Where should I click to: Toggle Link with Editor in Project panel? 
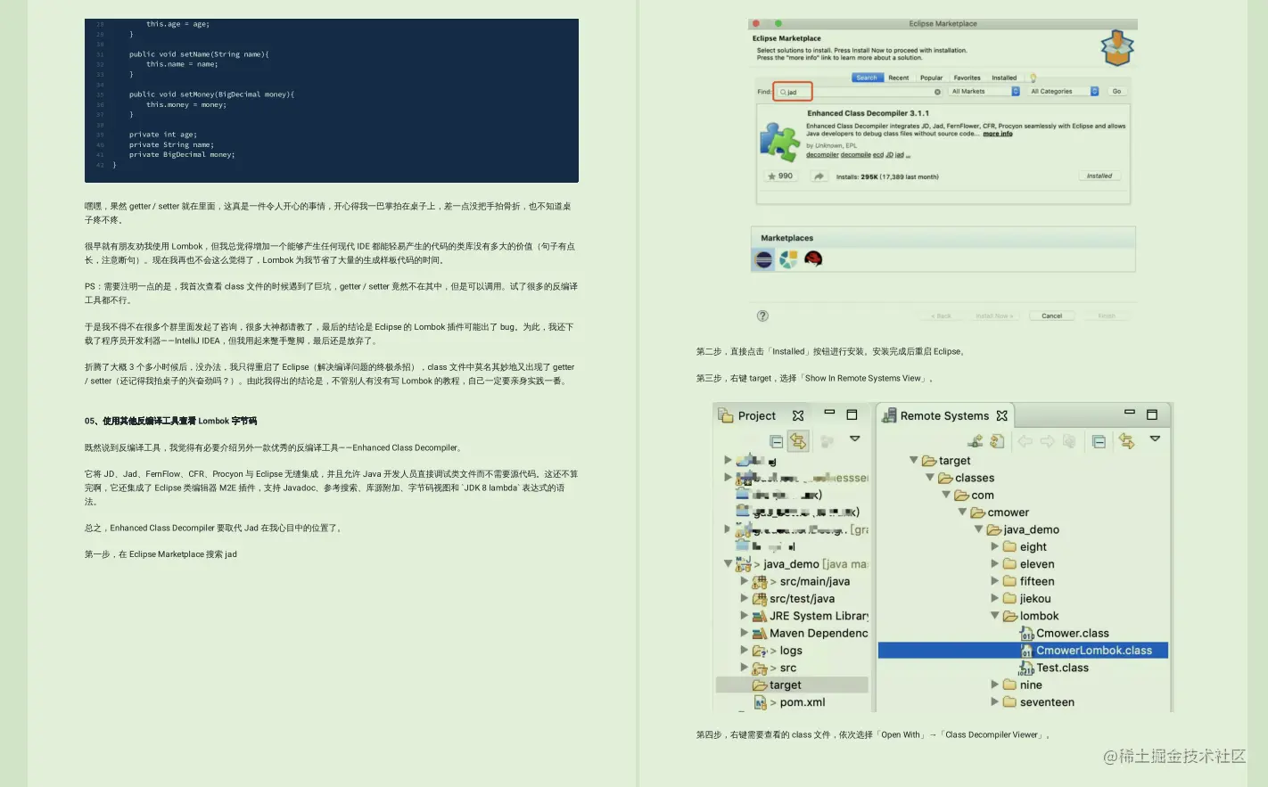[x=798, y=441]
